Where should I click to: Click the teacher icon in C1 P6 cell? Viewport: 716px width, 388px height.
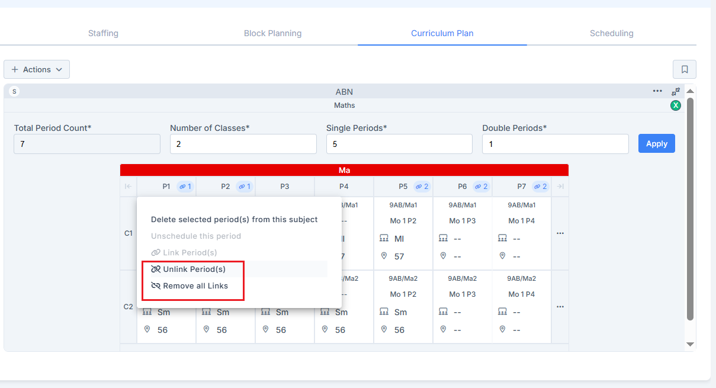pyautogui.click(x=443, y=239)
